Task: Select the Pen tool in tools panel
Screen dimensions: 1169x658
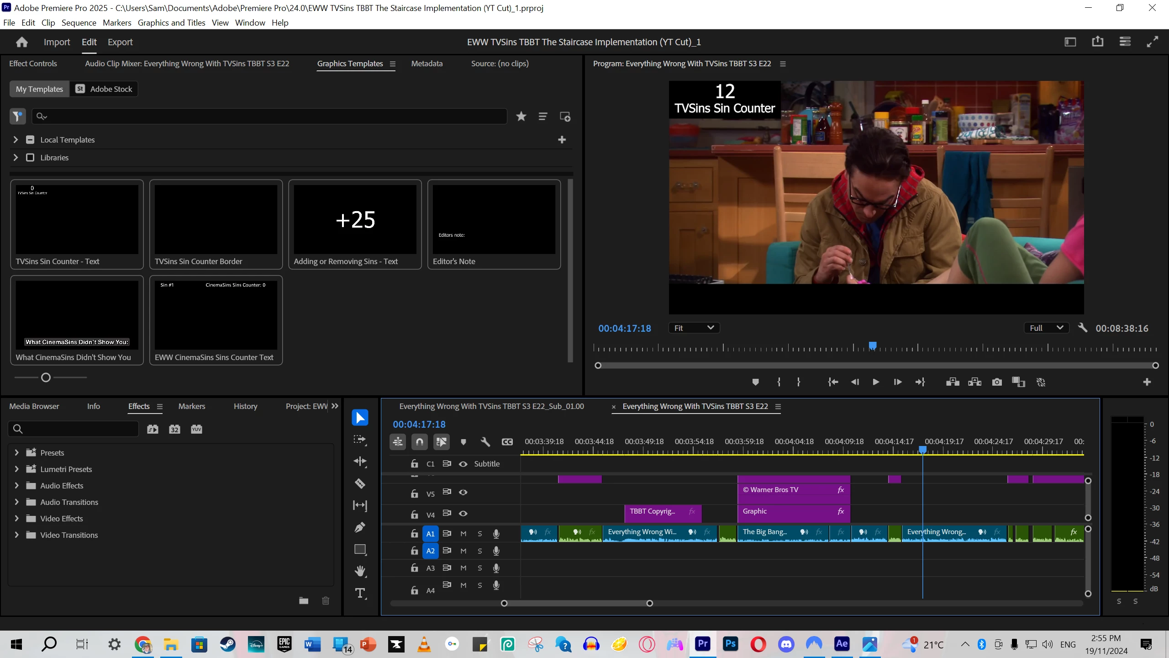Action: (360, 527)
